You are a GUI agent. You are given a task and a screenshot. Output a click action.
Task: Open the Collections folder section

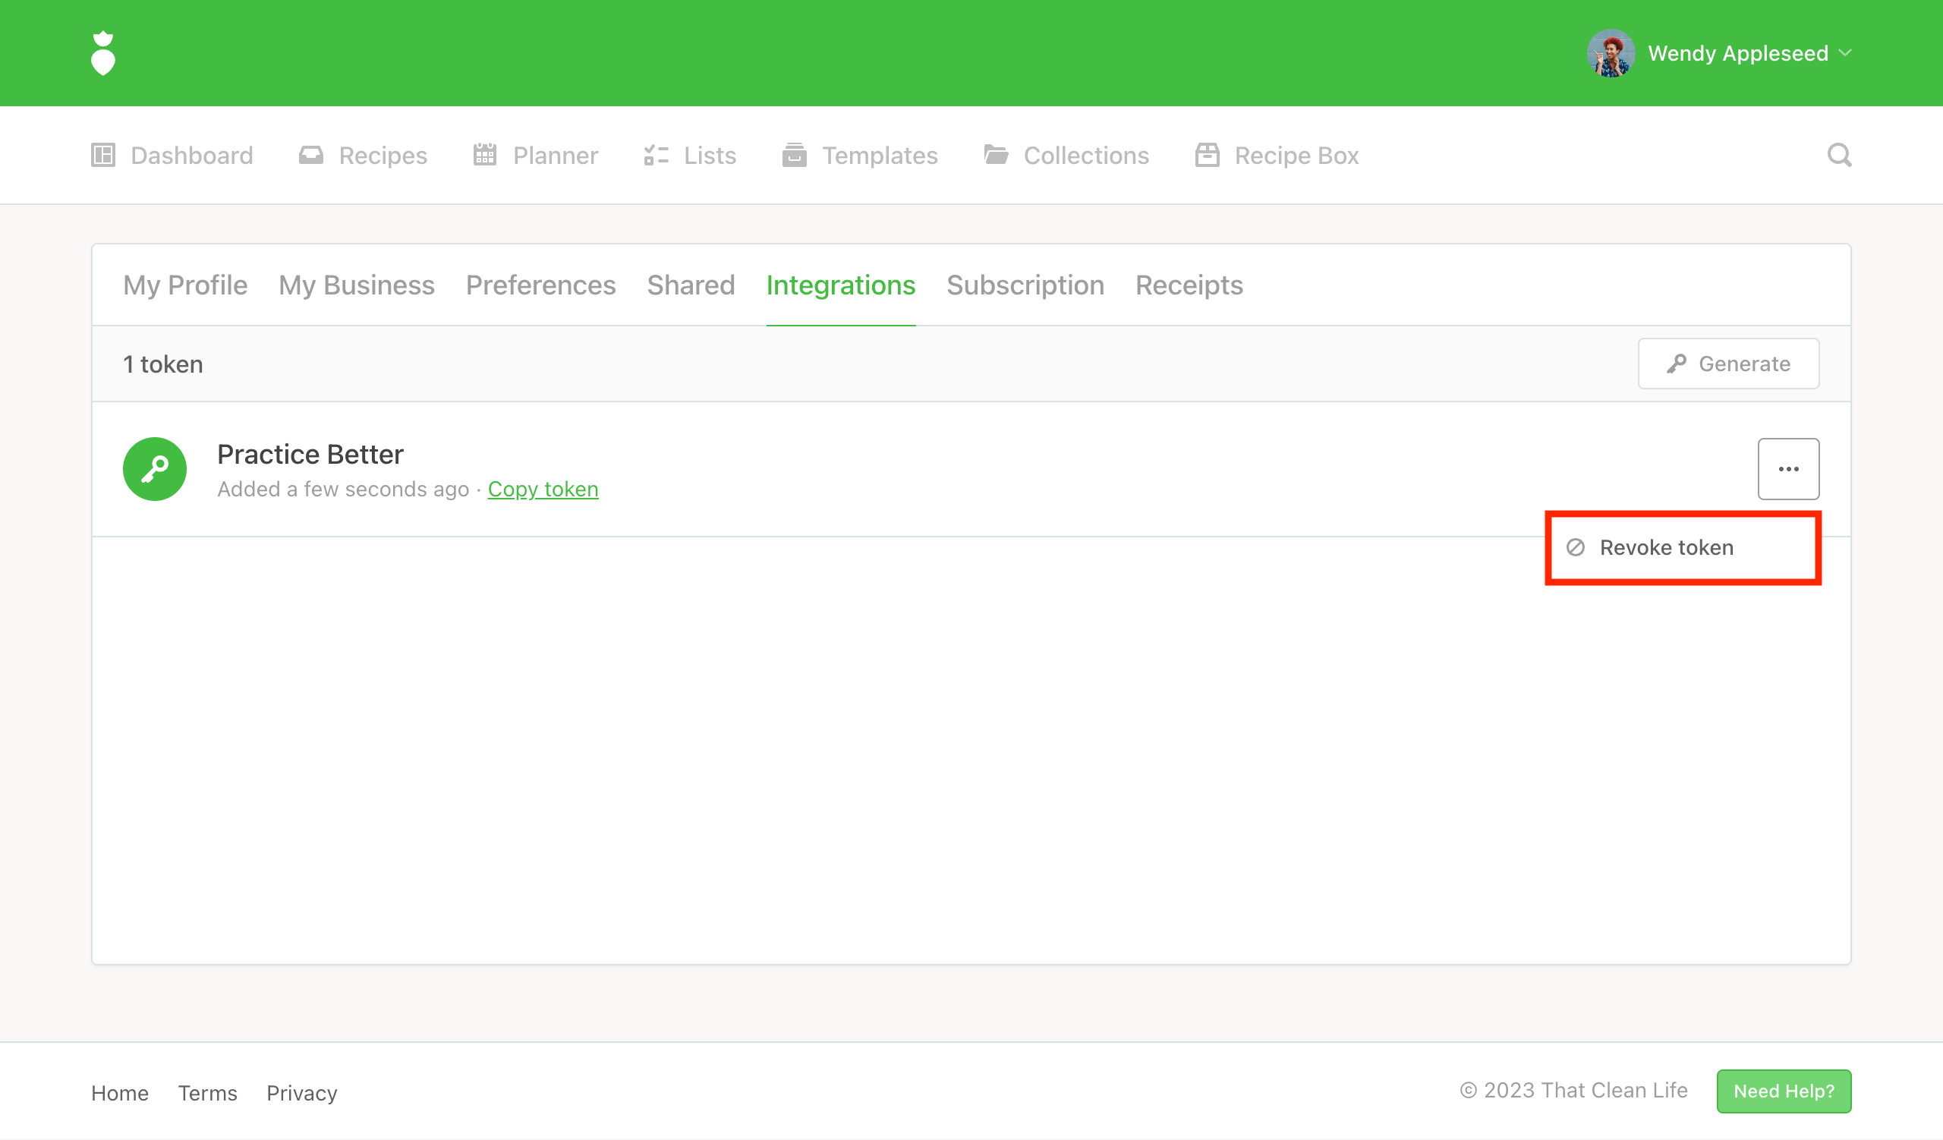1066,155
